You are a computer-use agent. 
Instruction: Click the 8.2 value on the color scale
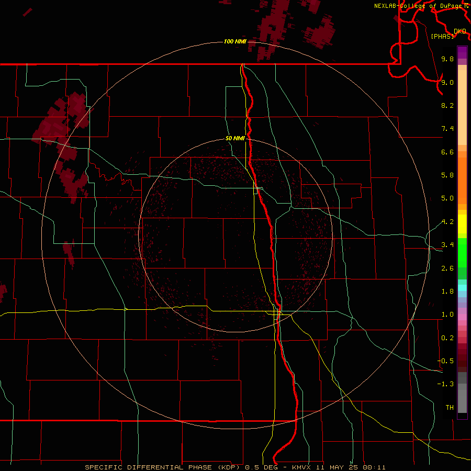tap(447, 105)
